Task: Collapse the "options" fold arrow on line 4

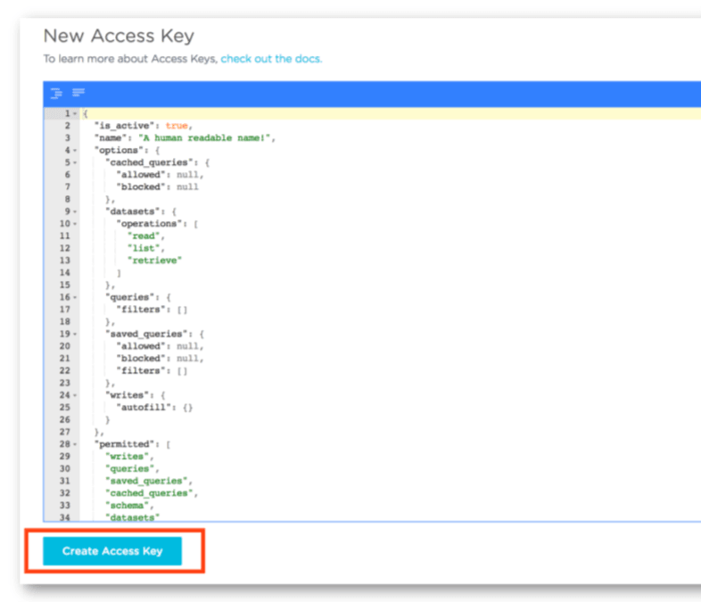Action: click(75, 151)
